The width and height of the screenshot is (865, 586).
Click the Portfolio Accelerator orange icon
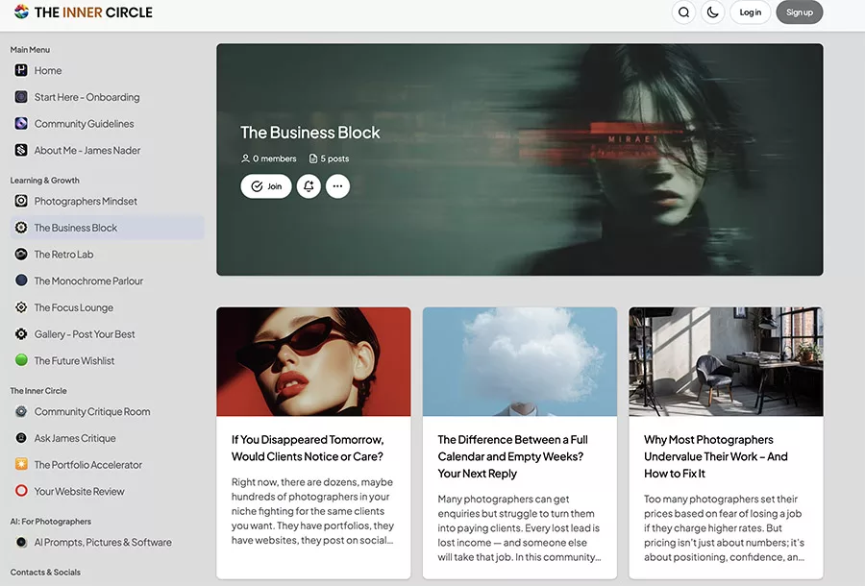pos(21,465)
